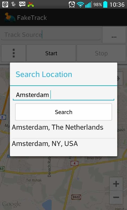Tap the battery status icon
Viewport: 127px width, 210px height.
click(105, 4)
